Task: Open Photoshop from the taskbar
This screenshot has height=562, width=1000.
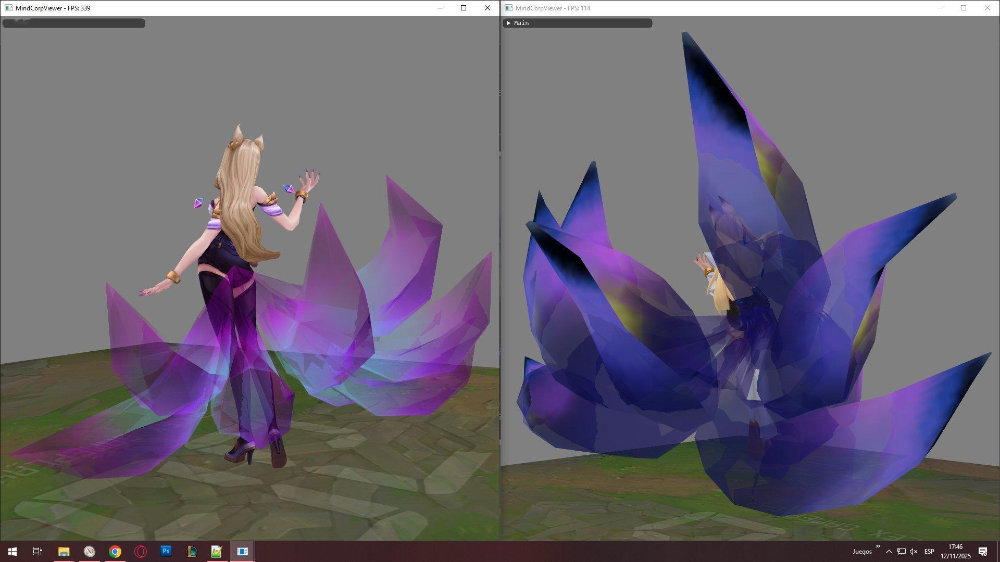Action: 166,551
